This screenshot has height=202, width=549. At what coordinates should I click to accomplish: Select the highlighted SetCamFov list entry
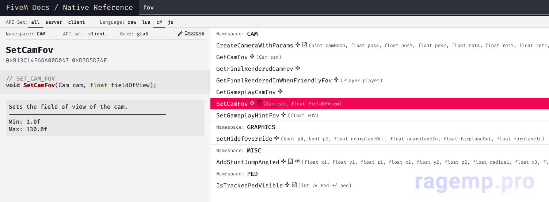tap(232, 104)
